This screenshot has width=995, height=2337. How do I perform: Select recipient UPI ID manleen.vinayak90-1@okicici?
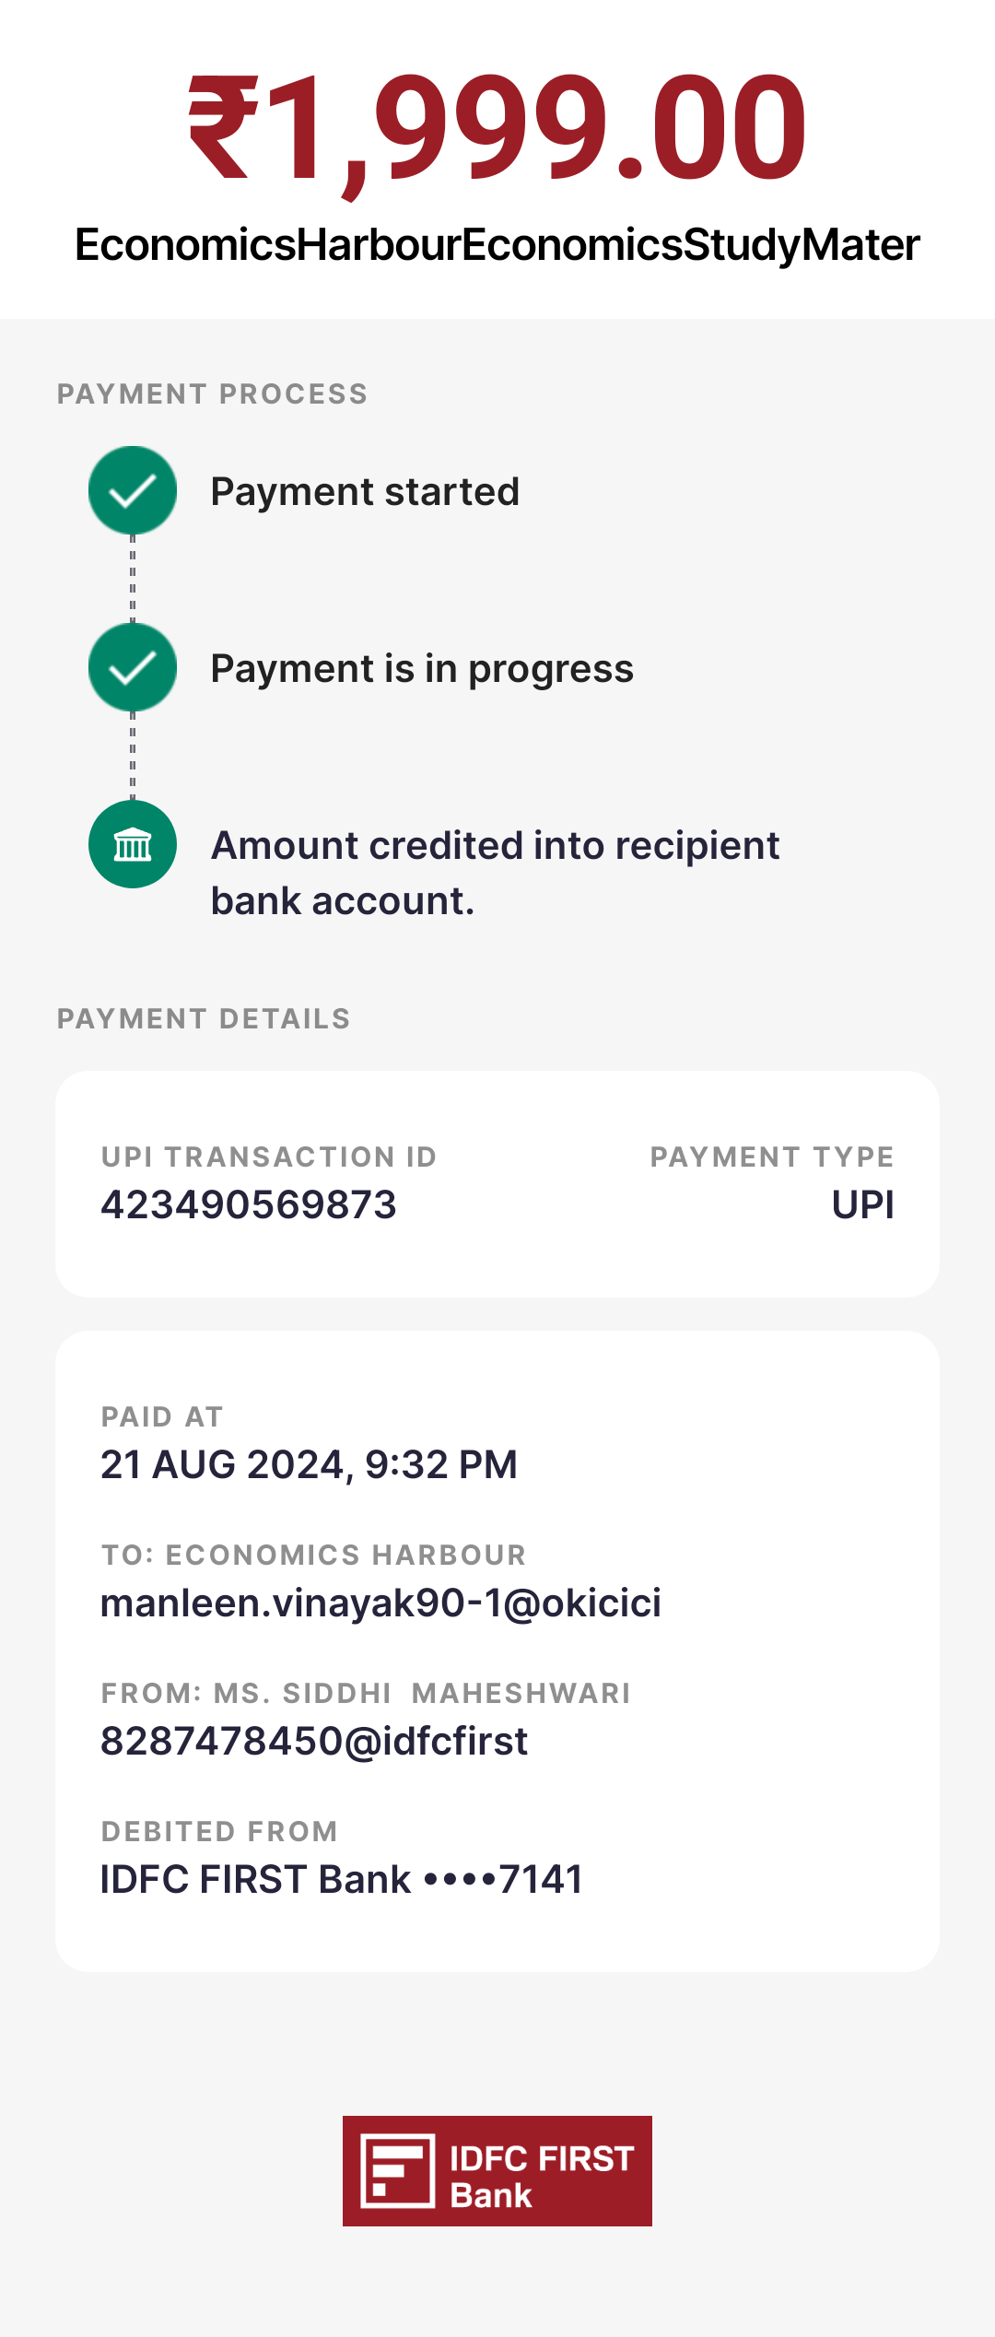click(x=380, y=1603)
